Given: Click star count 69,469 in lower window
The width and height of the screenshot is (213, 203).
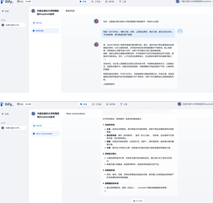Looking at the screenshot, I should 28,104.
